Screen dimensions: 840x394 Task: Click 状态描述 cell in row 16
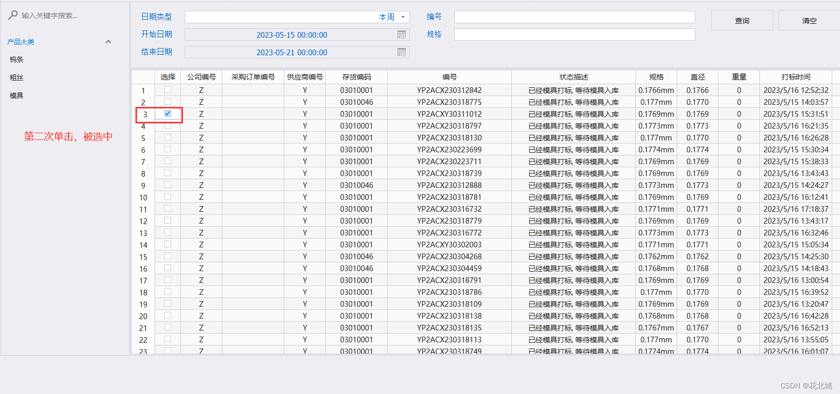tap(573, 269)
